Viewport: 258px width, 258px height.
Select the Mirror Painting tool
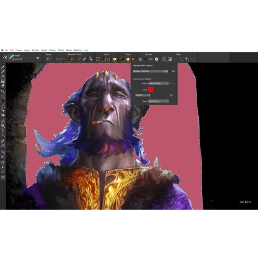tap(3, 152)
